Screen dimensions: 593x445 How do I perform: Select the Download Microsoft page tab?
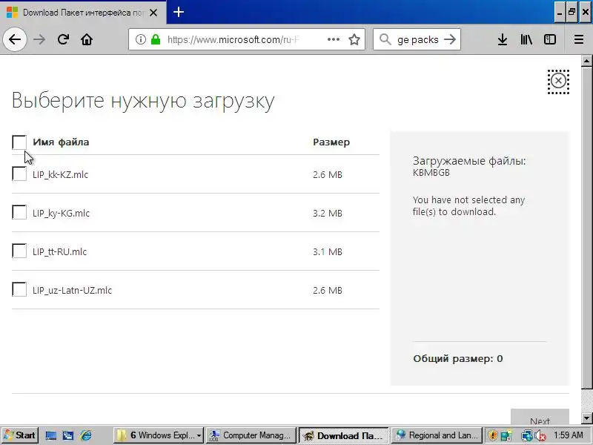pyautogui.click(x=83, y=13)
